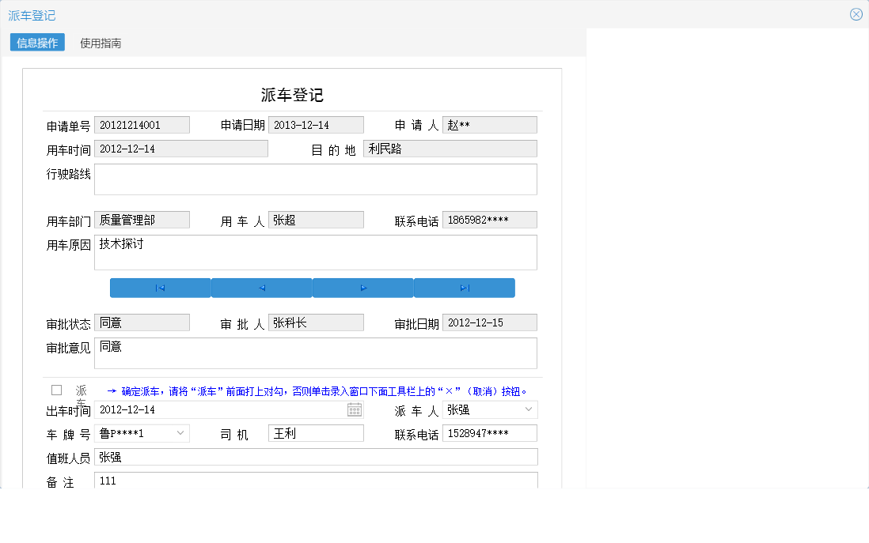Viewport: 869px width, 543px height.
Task: Navigate to the first record
Action: coord(160,288)
